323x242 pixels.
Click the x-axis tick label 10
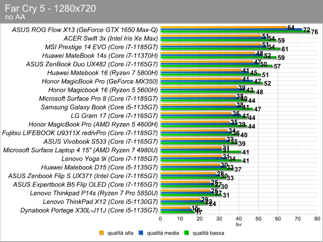pos(180,218)
